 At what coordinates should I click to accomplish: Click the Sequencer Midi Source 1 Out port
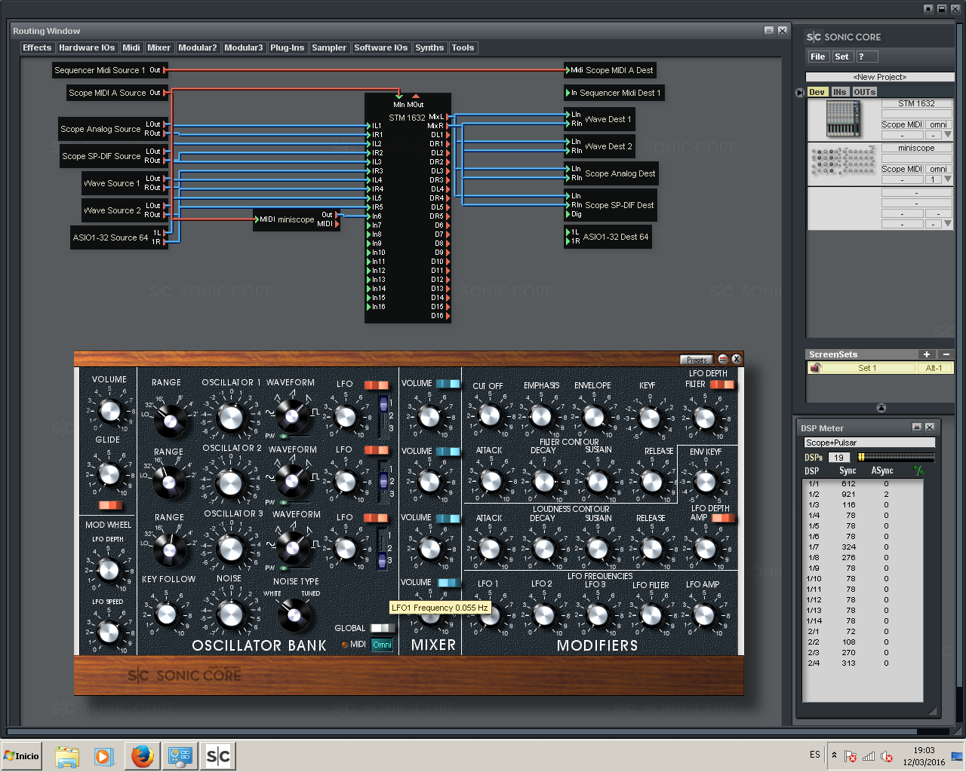pyautogui.click(x=165, y=70)
